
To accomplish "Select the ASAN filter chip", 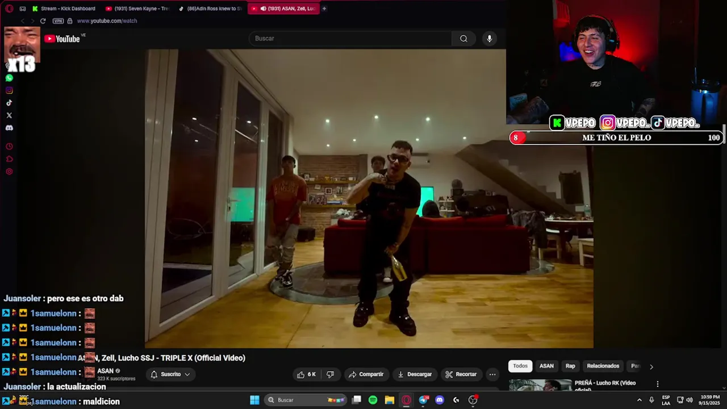I will [x=546, y=366].
